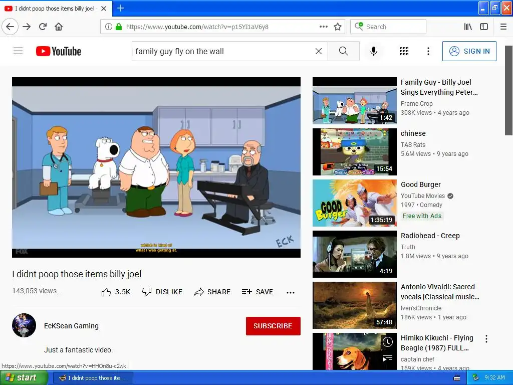Click the SIGN IN button

coord(469,51)
